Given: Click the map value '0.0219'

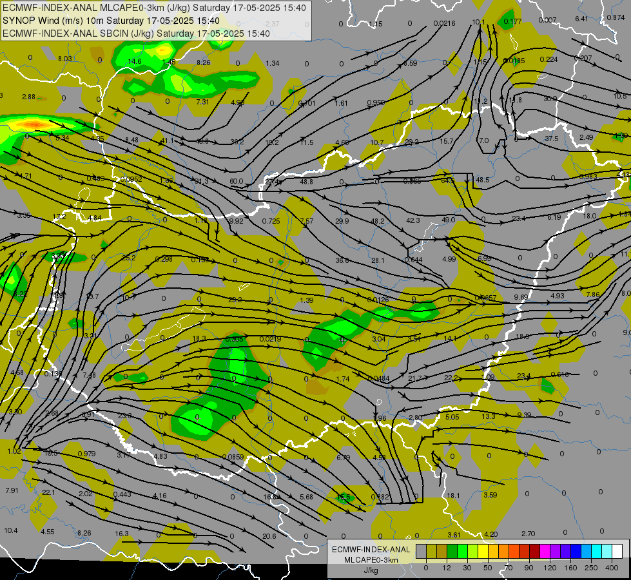Looking at the screenshot, I should [270, 339].
